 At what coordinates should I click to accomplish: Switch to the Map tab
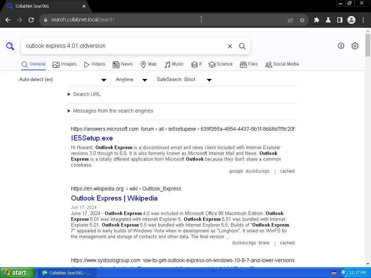pos(148,64)
